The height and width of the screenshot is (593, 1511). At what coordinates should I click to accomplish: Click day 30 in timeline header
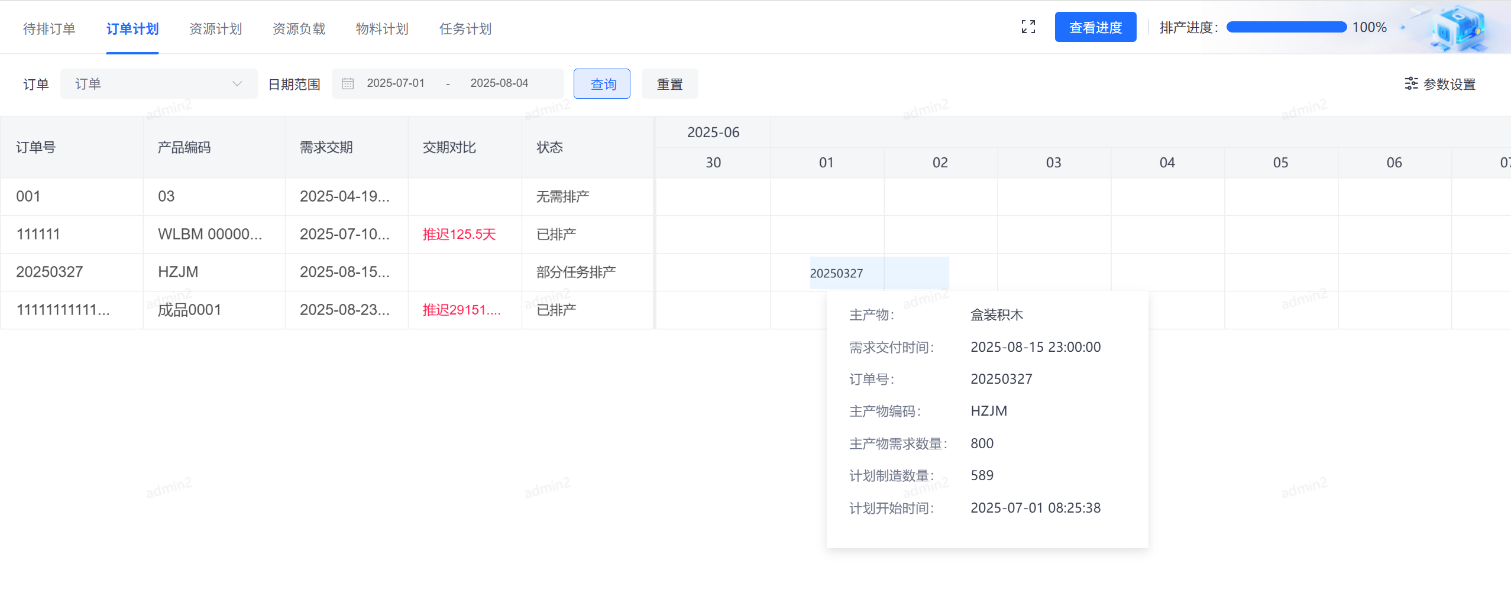coord(713,163)
